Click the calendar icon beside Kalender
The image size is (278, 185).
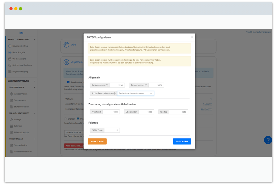[12, 126]
